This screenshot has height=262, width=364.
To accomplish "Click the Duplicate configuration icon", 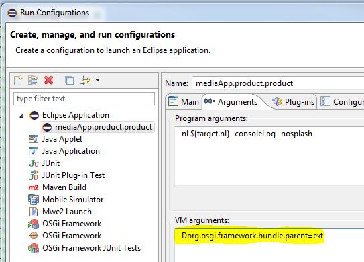I will 33,80.
